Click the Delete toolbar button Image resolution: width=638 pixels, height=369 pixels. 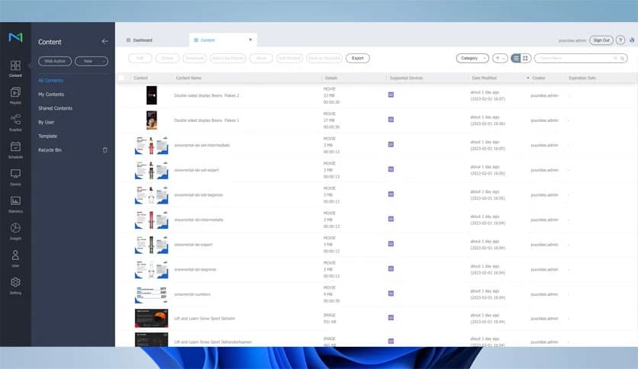(167, 58)
